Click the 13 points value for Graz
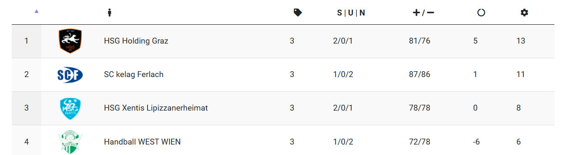The height and width of the screenshot is (155, 578). click(521, 41)
